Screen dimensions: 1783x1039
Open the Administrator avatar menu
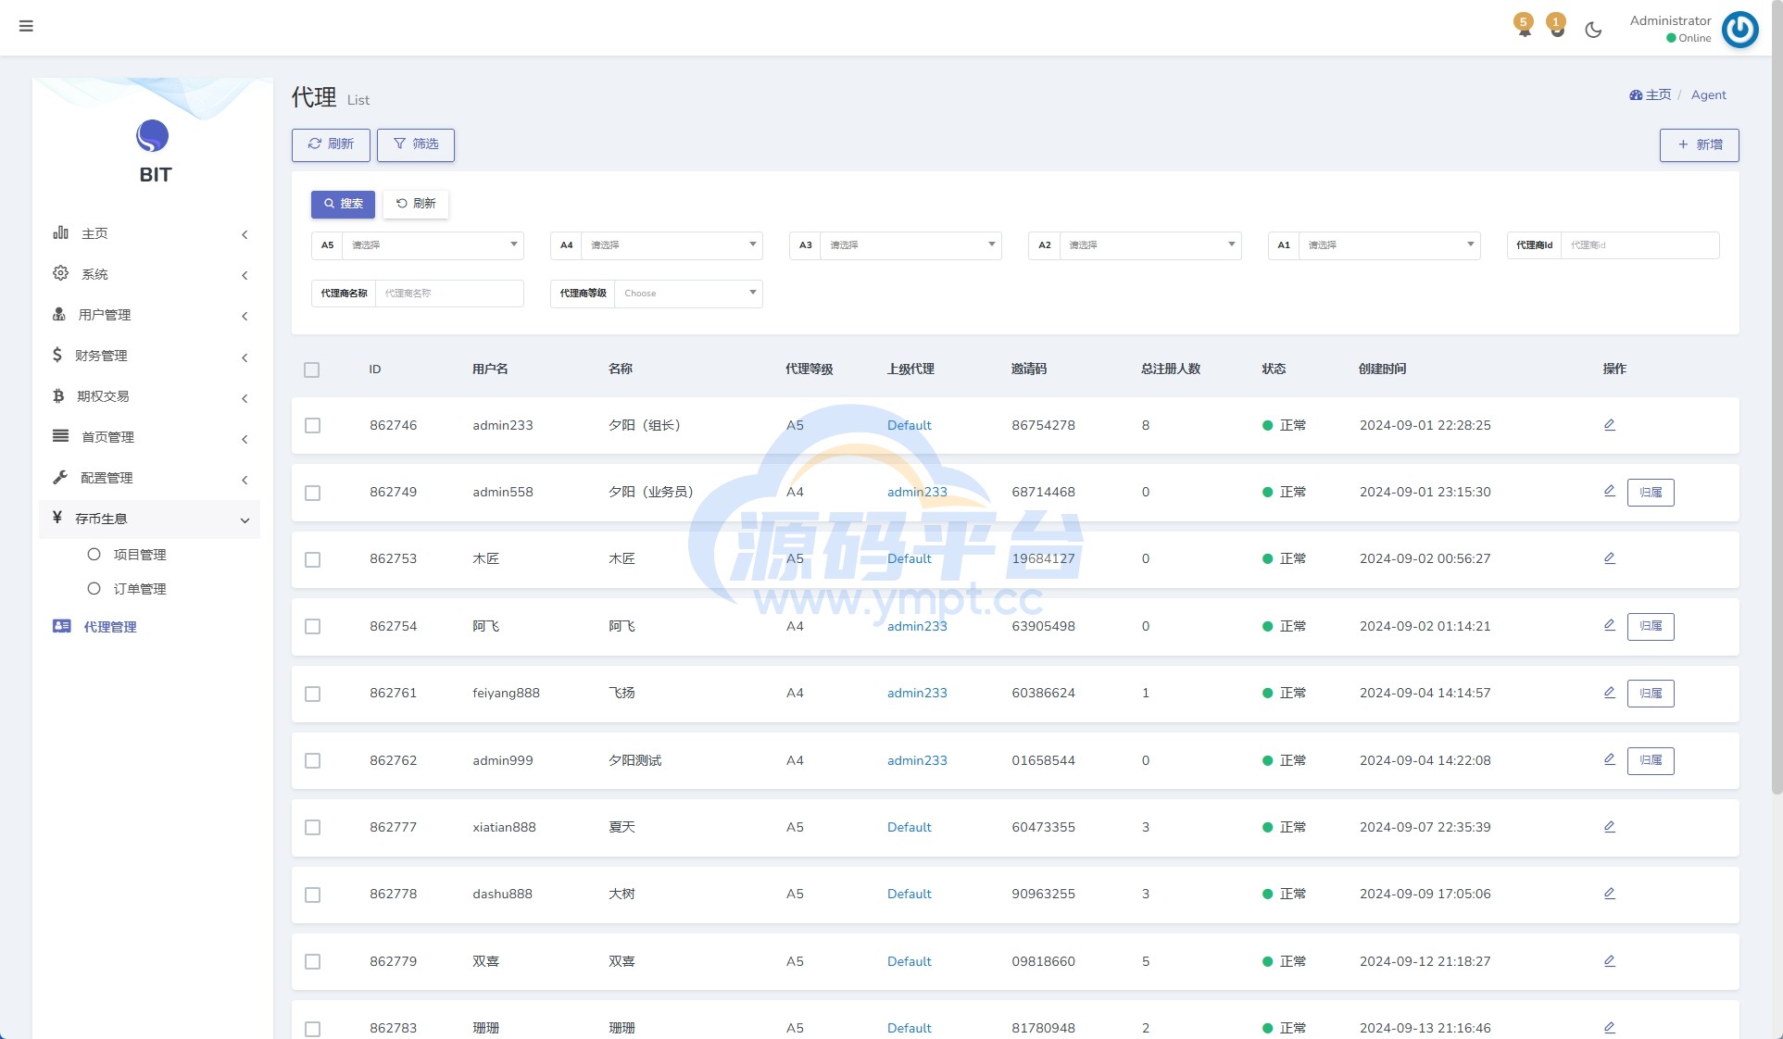[1739, 29]
